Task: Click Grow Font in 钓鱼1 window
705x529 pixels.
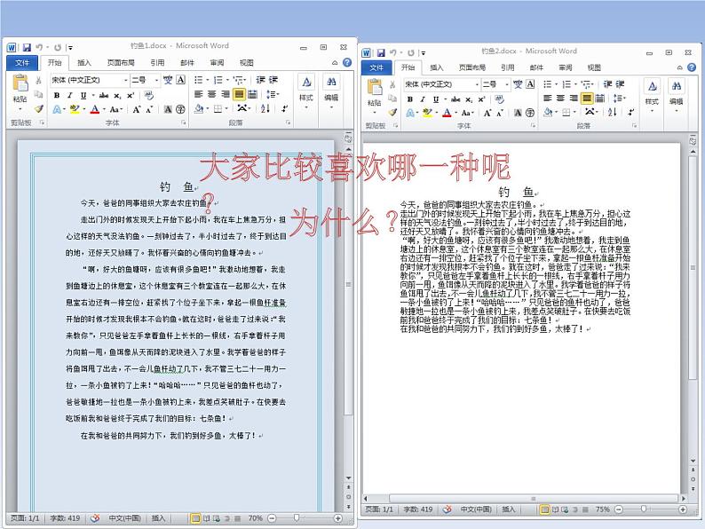Action: (136, 109)
